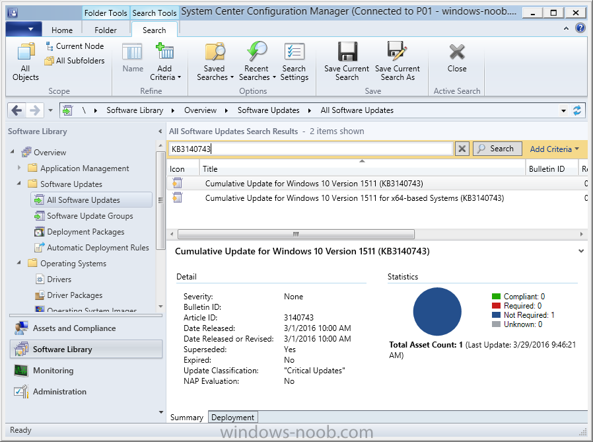The image size is (593, 442).
Task: Minimize the ribbon with up arrow
Action: [x=566, y=28]
